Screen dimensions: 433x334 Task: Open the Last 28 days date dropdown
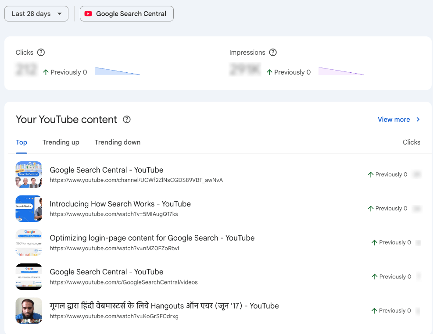[36, 14]
